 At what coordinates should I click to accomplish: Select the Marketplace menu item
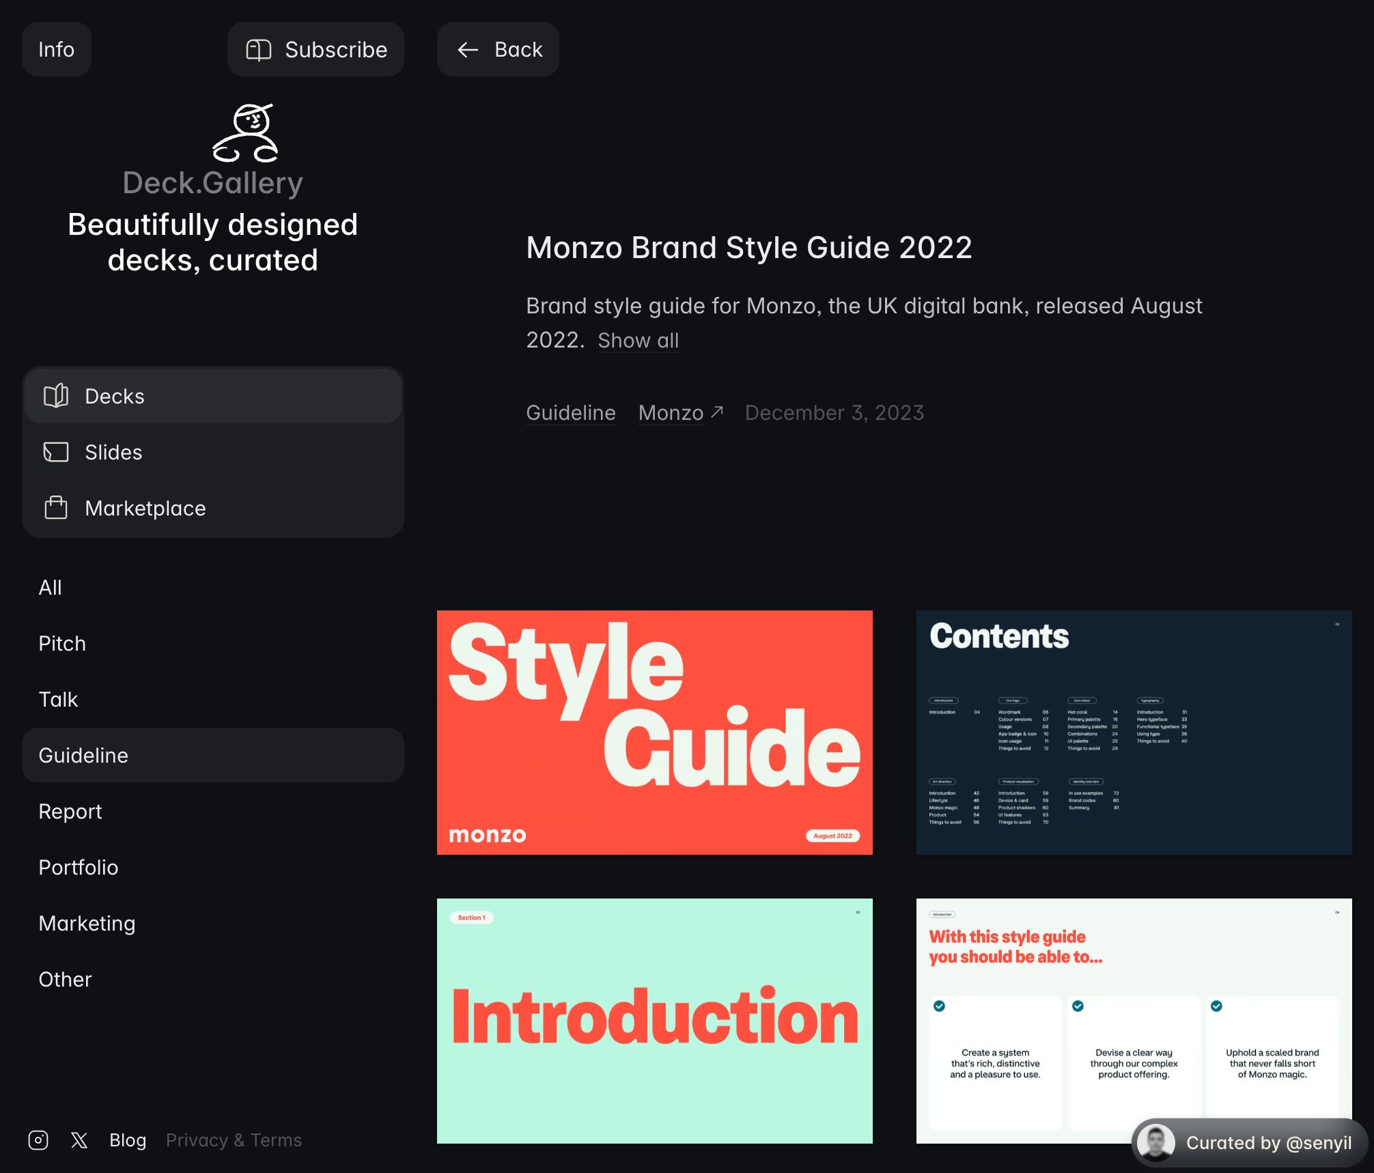[x=213, y=508]
